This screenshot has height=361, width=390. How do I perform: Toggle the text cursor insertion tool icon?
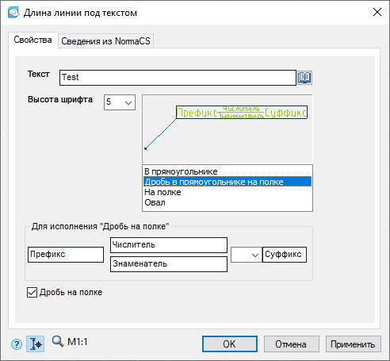coord(35,344)
